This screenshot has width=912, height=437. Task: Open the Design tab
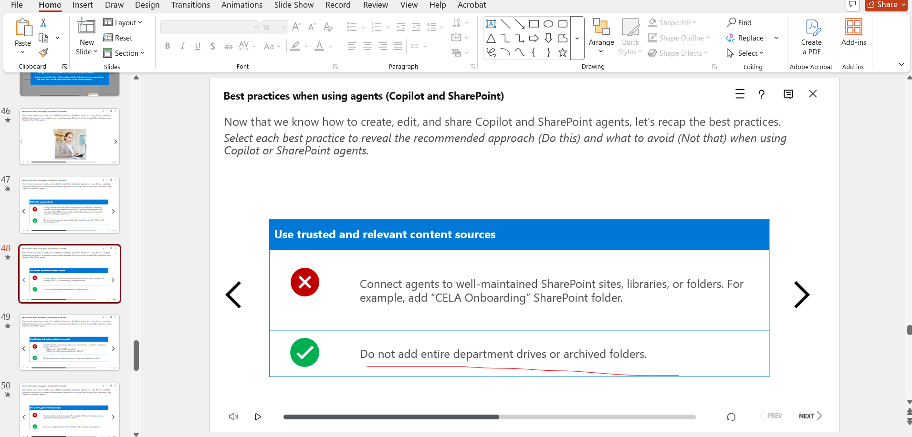coord(147,5)
